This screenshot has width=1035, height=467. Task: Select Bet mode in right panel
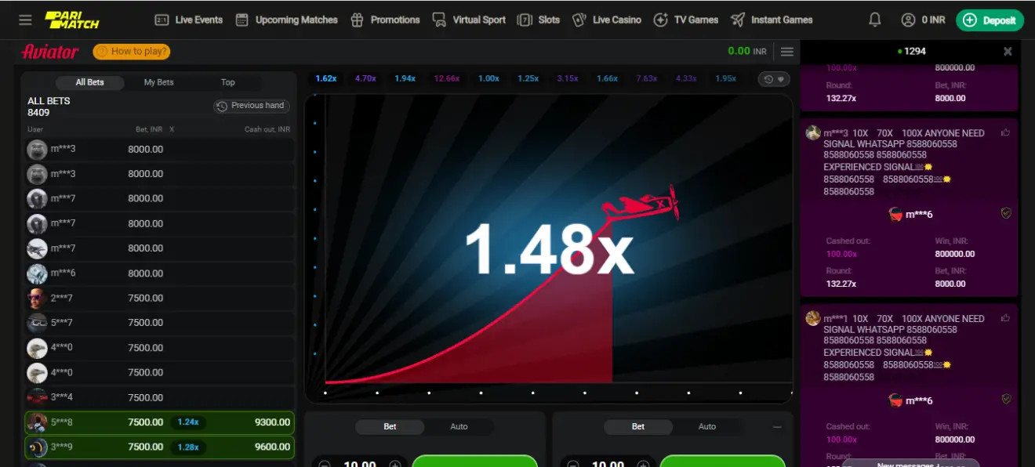pyautogui.click(x=637, y=427)
